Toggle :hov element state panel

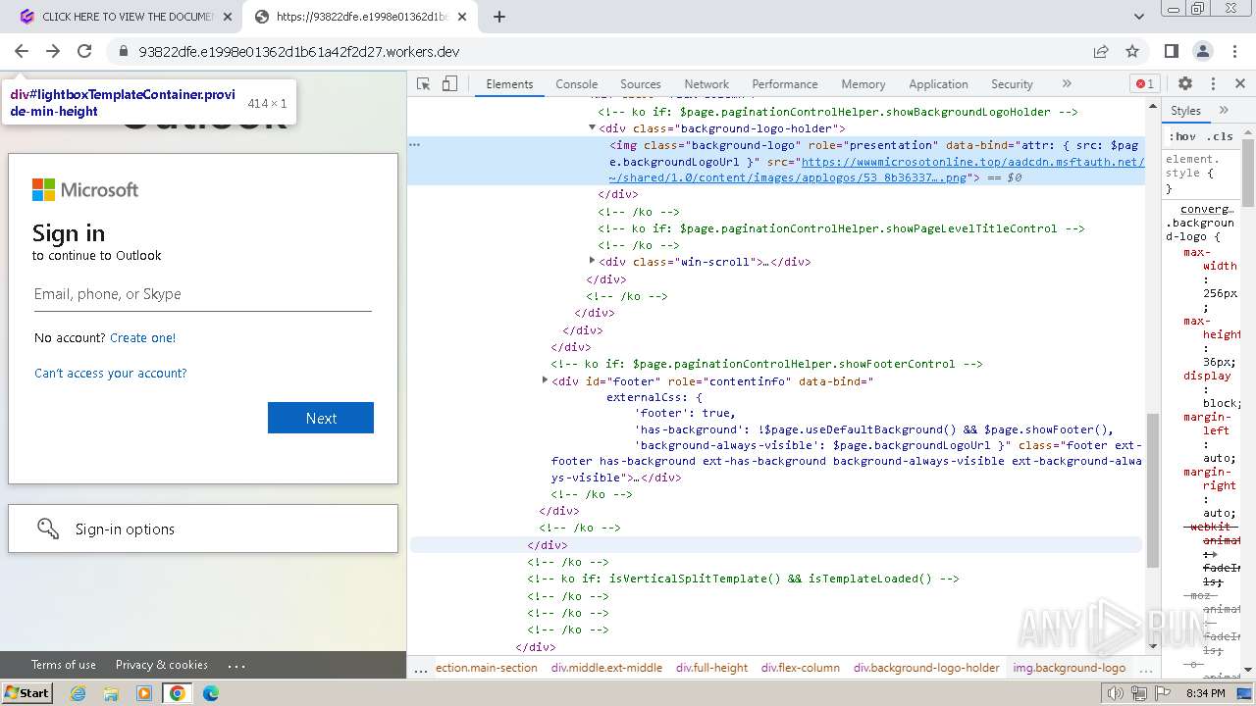click(1182, 136)
